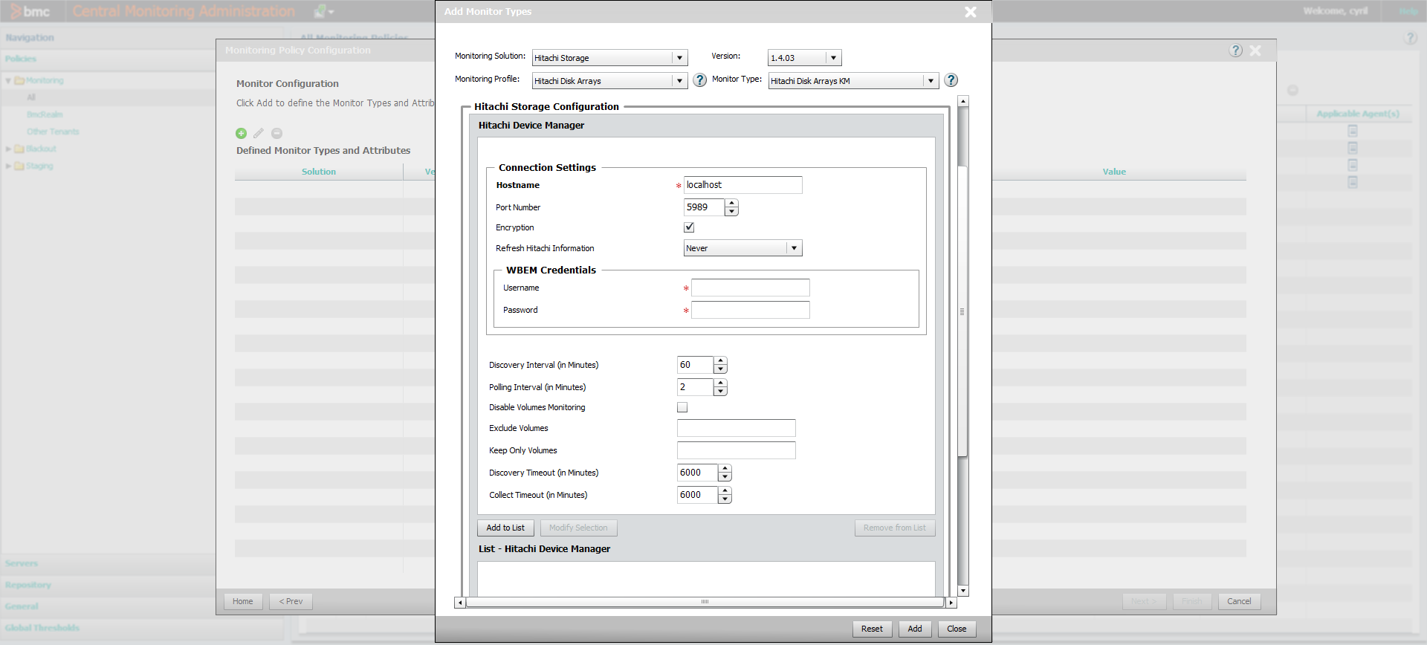Screen dimensions: 1427x645
Task: Click green add icon in Monitor Configuration
Action: click(241, 133)
